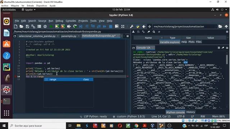Viewport: 230px width, 129px height.
Task: Sort variables by the Name column header
Action: click(148, 38)
